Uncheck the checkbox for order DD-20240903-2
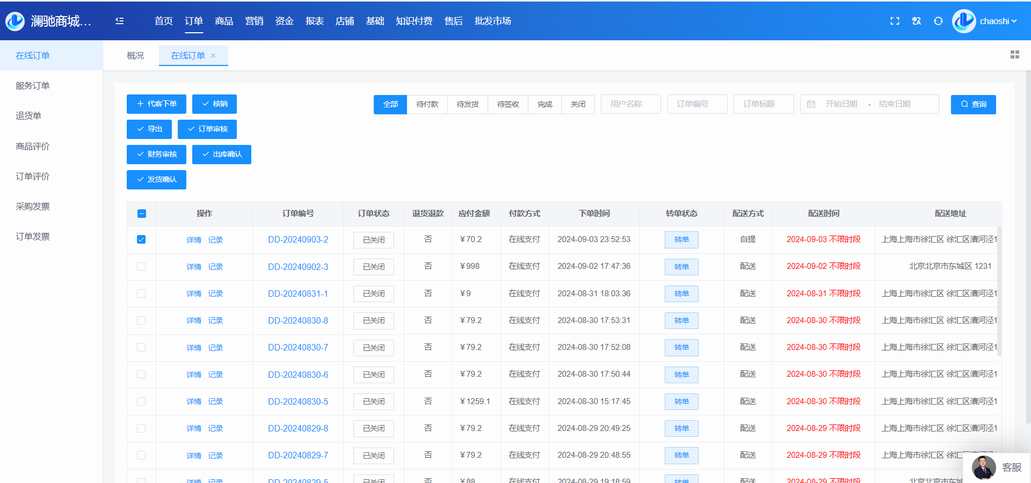Screen dimensions: 1031x483 pyautogui.click(x=141, y=239)
